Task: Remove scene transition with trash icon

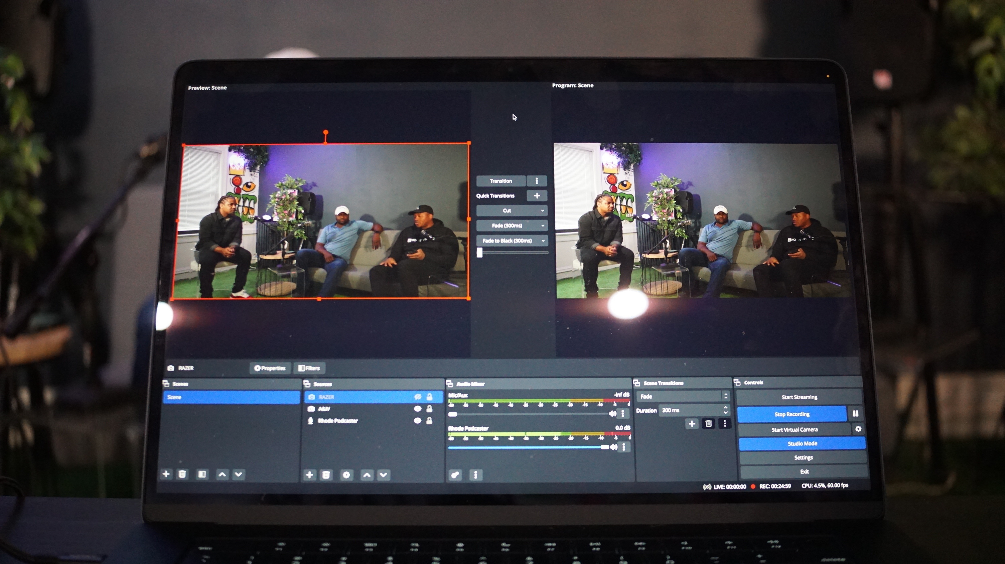Action: click(x=709, y=424)
